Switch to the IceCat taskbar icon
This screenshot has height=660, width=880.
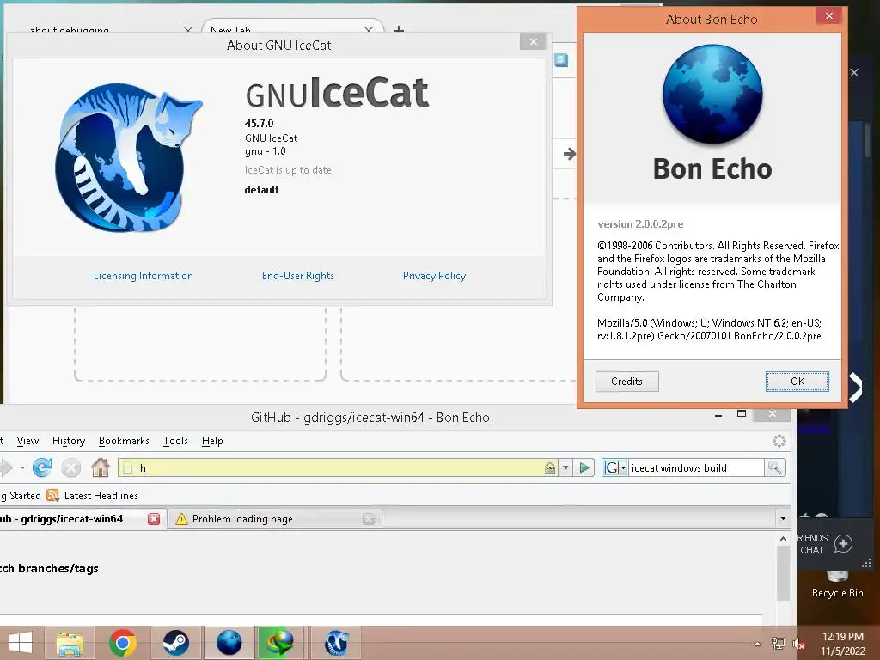tap(336, 643)
